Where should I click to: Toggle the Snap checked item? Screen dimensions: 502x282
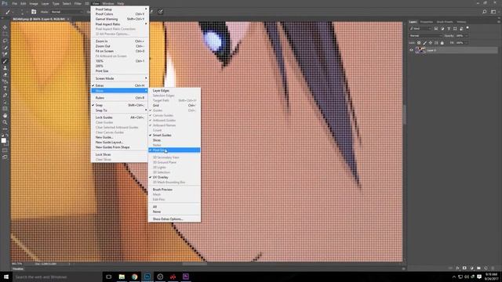click(x=120, y=105)
